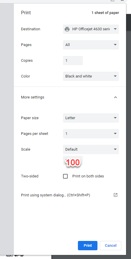The height and width of the screenshot is (259, 131).
Task: Click the scale percentage input field
Action: 73,161
